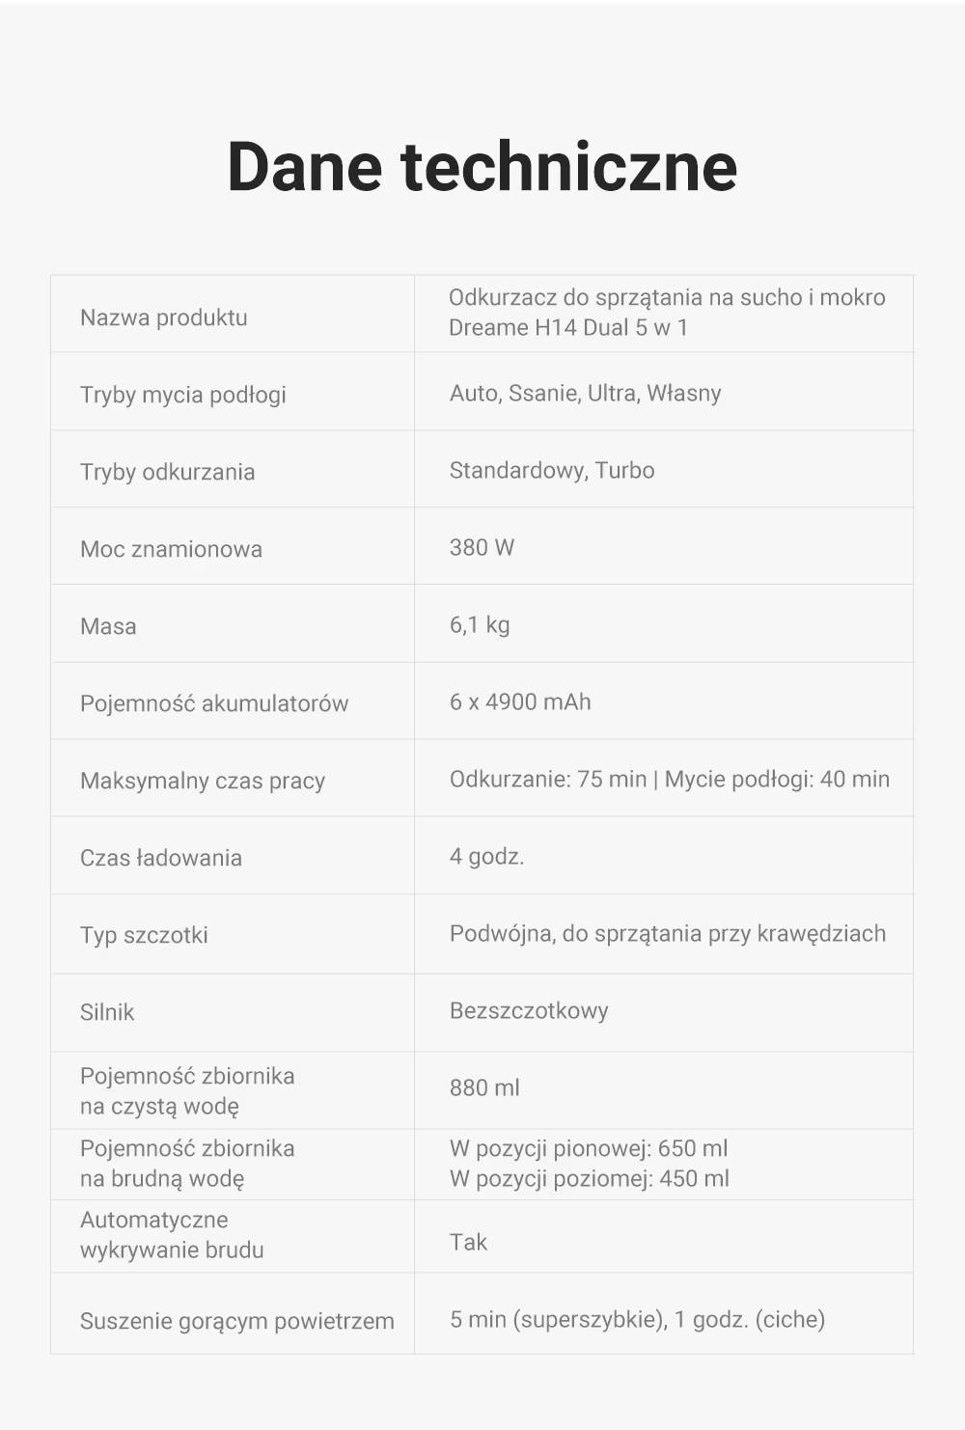Select the "Pojemność akumulatorów" label
This screenshot has width=965, height=1430.
point(213,703)
